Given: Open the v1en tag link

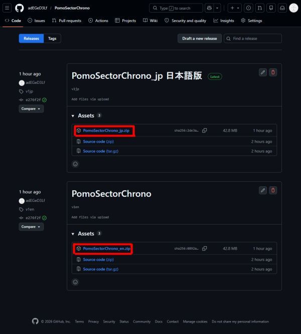Looking at the screenshot, I should click(30, 209).
